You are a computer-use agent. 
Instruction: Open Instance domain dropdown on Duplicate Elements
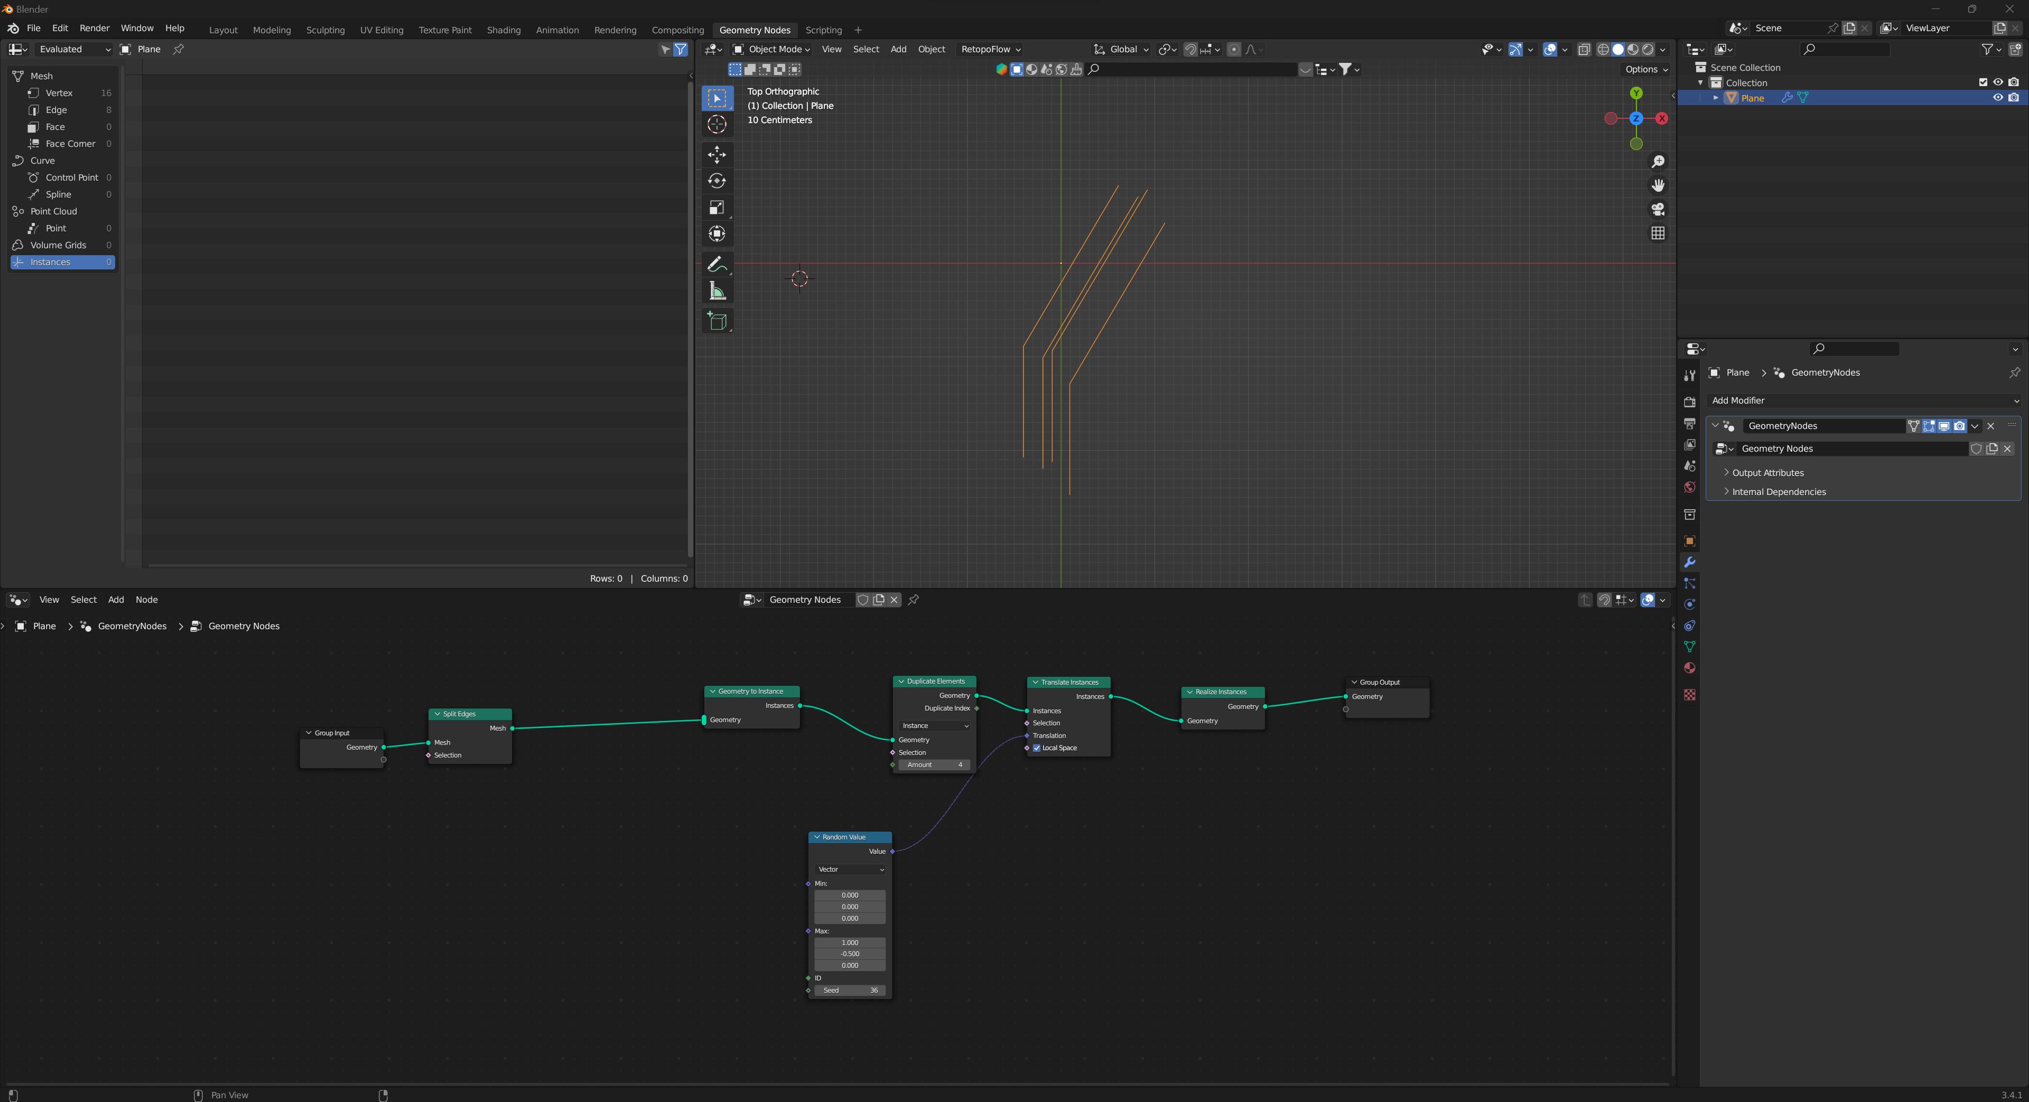click(x=934, y=726)
